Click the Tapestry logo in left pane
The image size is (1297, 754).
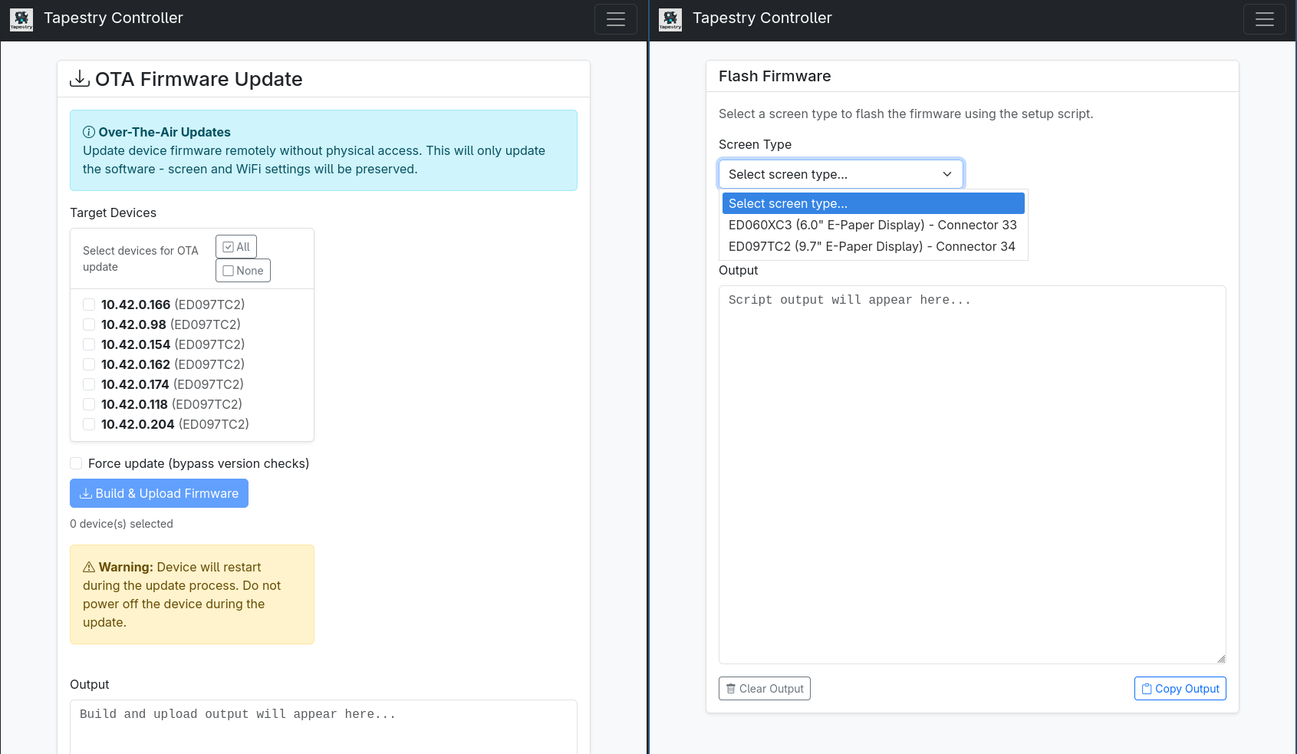(x=21, y=19)
